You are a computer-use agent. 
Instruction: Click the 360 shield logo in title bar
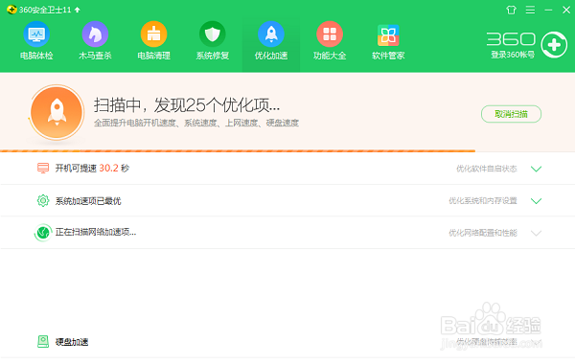11,10
